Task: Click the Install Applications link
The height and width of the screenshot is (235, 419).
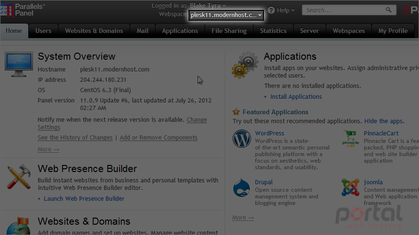Action: click(296, 96)
